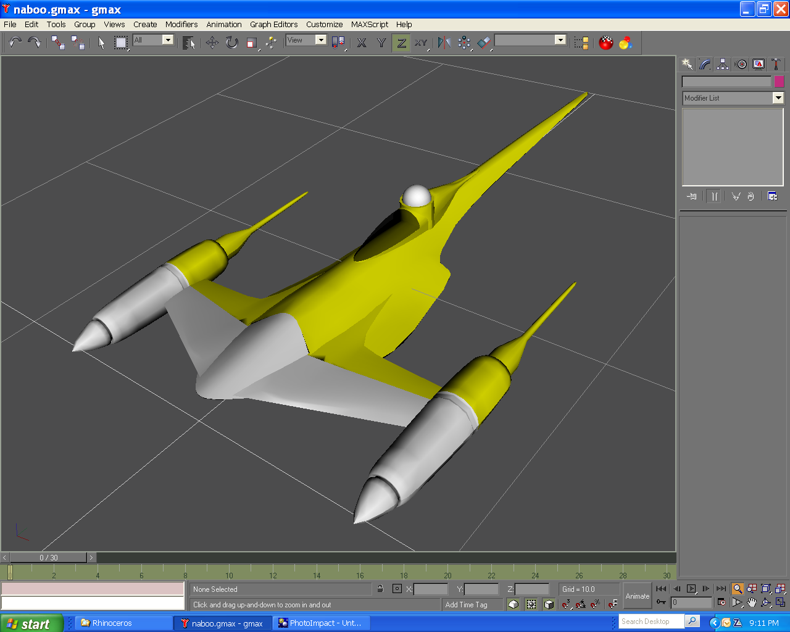The height and width of the screenshot is (632, 790).
Task: Toggle Pin Stack in modifier panel
Action: pos(691,196)
